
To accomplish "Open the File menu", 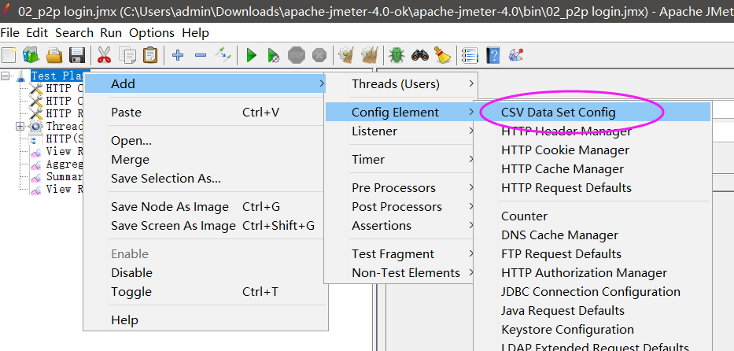I will [x=10, y=33].
